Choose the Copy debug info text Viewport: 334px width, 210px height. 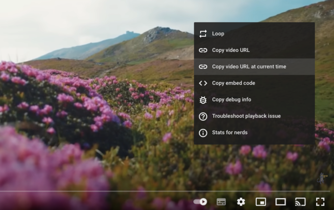tap(232, 100)
